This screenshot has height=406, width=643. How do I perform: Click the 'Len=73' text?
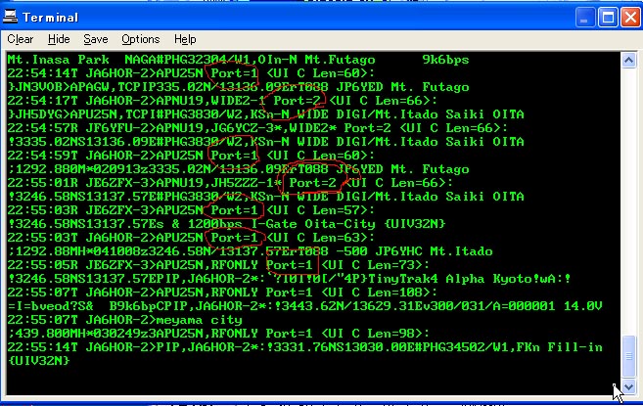pyautogui.click(x=391, y=265)
